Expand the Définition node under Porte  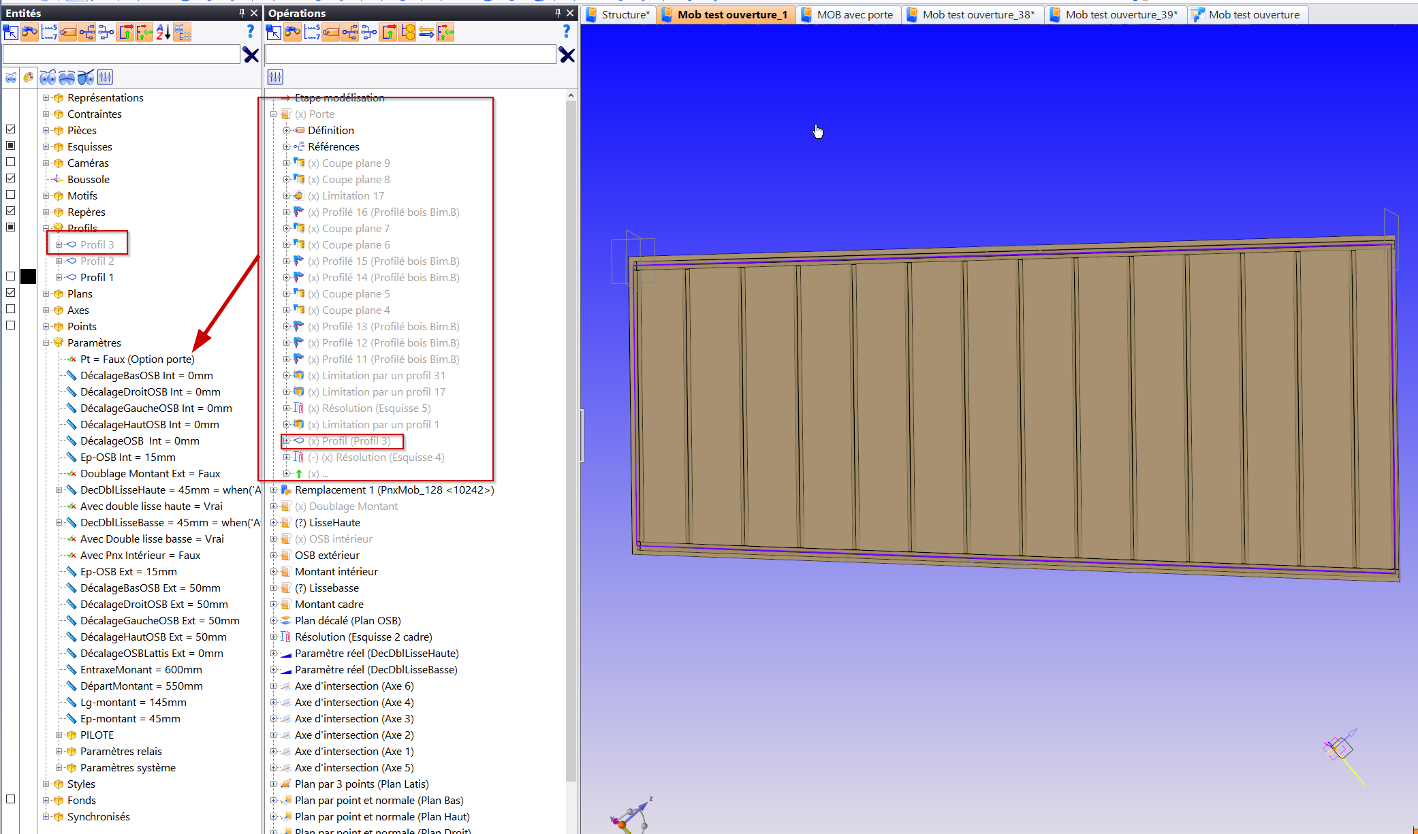[286, 130]
